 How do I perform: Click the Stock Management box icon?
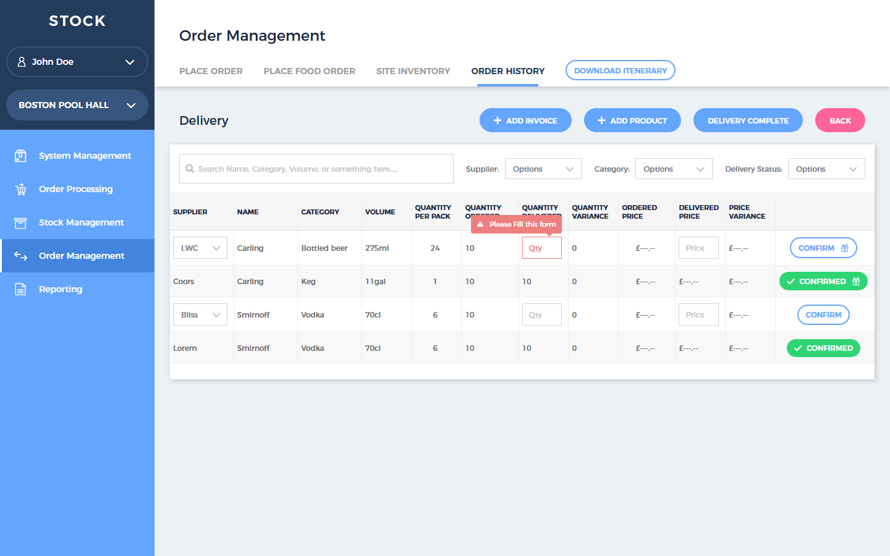click(x=20, y=222)
